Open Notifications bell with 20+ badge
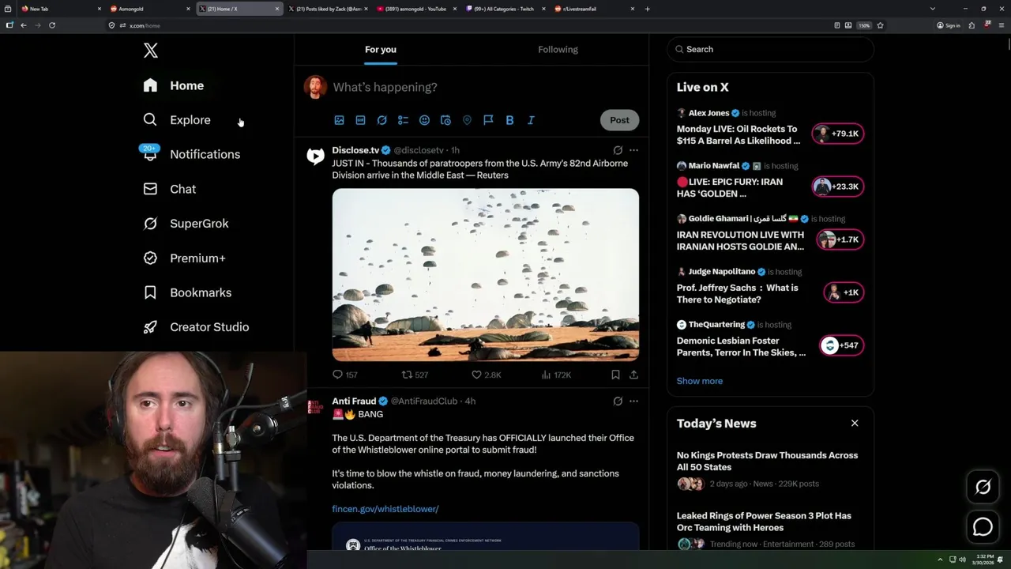The width and height of the screenshot is (1011, 569). pos(150,153)
